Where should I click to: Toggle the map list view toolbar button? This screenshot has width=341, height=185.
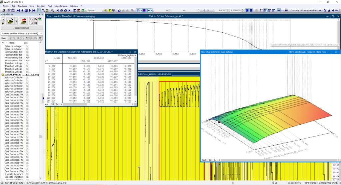pos(39,10)
